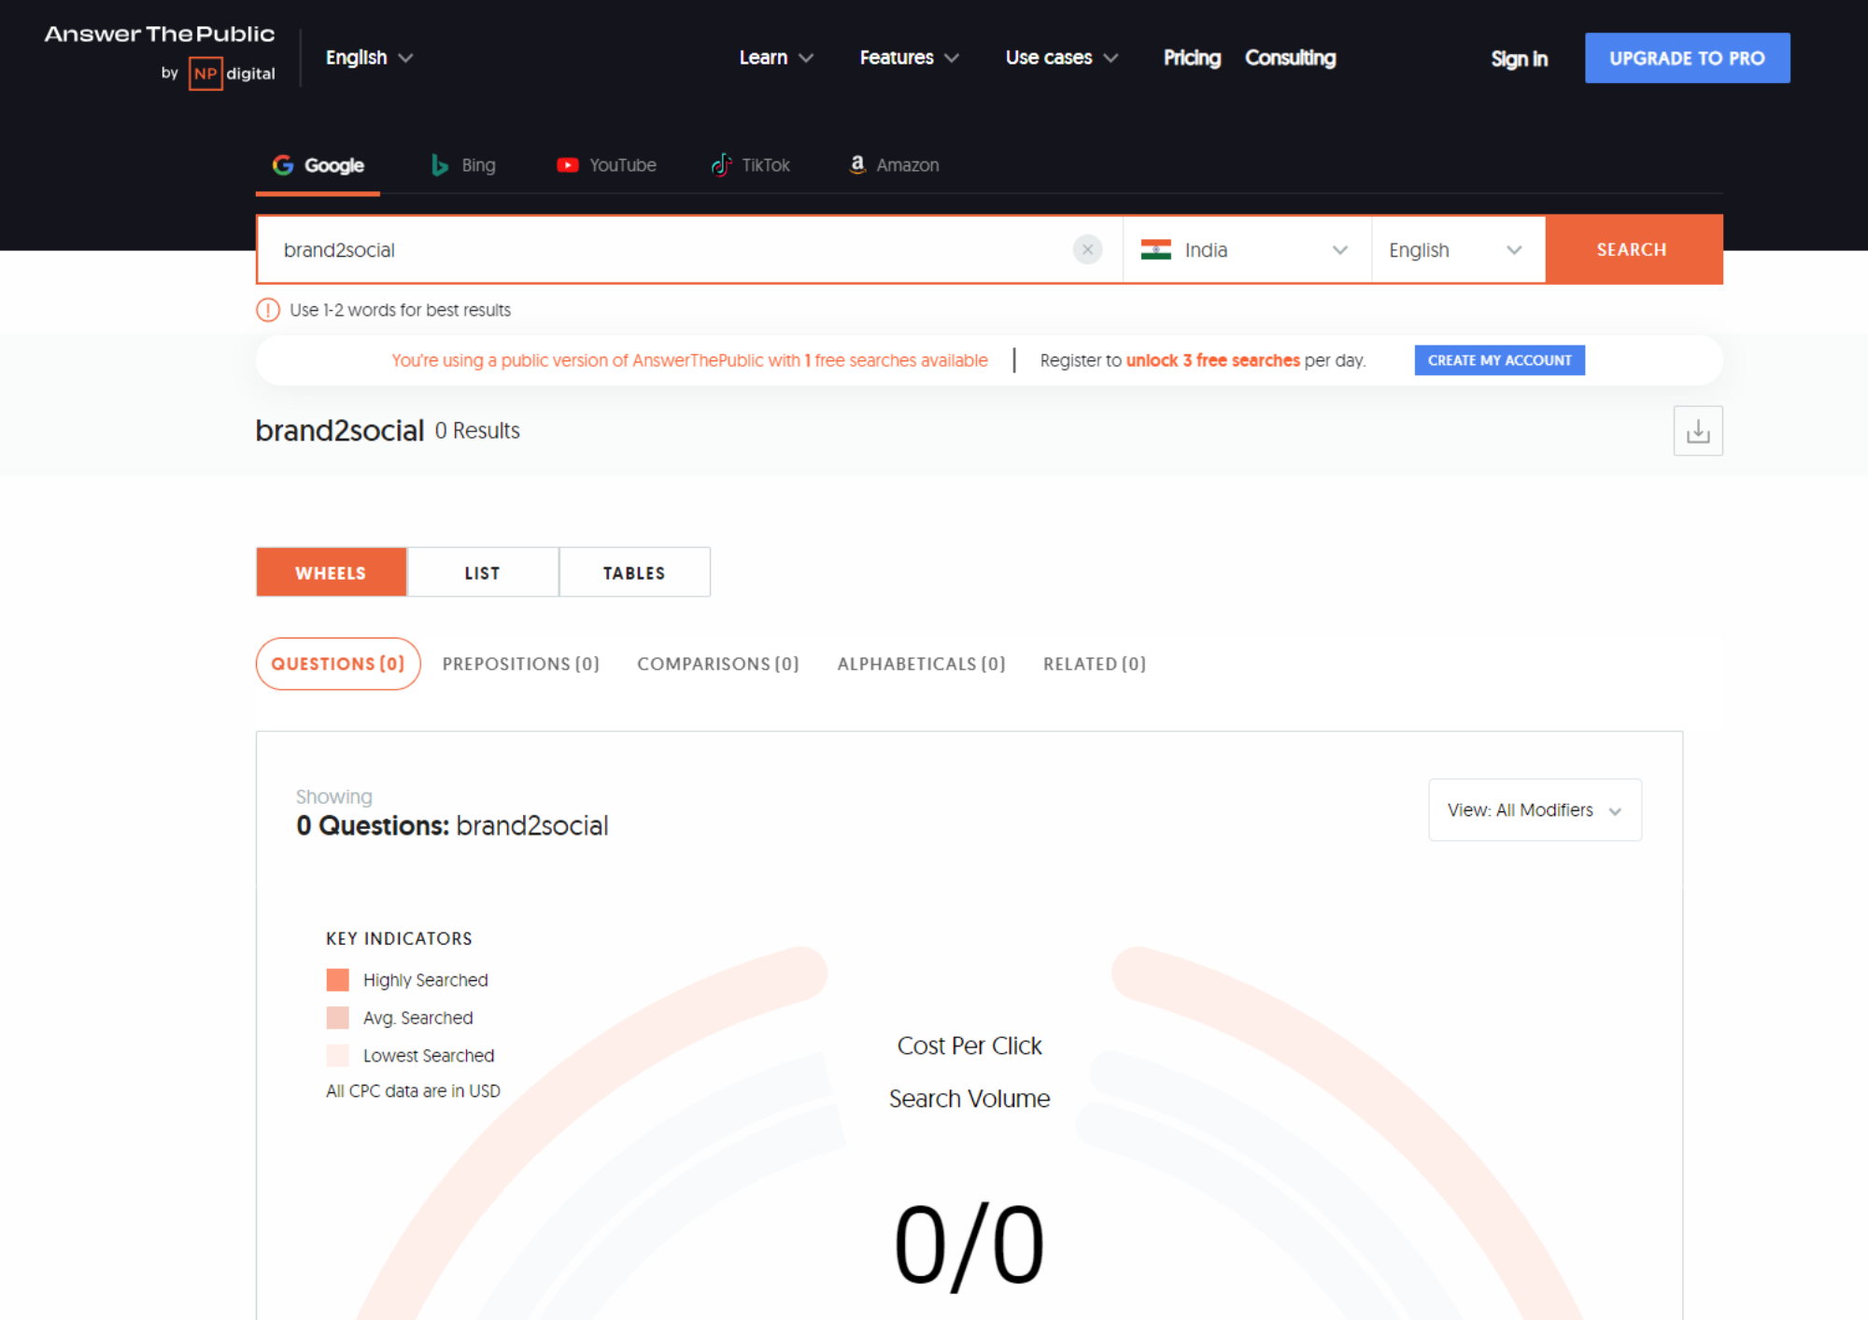Switch to the YouTube source tab
The height and width of the screenshot is (1320, 1868).
pos(607,165)
